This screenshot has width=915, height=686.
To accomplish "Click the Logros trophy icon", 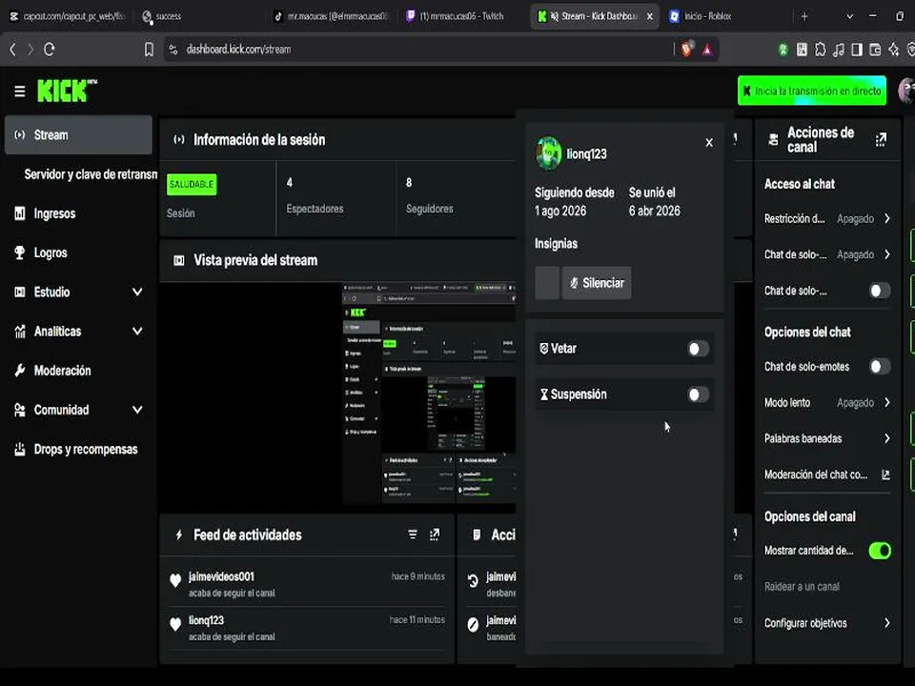I will pos(20,252).
